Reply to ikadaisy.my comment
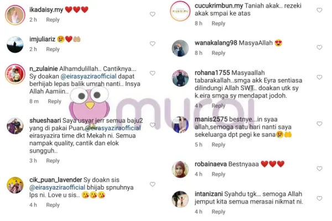 tap(53, 20)
